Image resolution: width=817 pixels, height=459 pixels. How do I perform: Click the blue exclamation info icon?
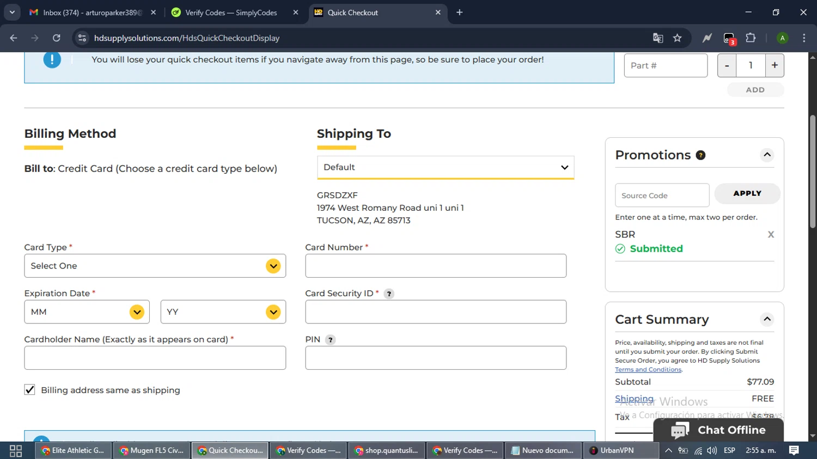pyautogui.click(x=52, y=60)
